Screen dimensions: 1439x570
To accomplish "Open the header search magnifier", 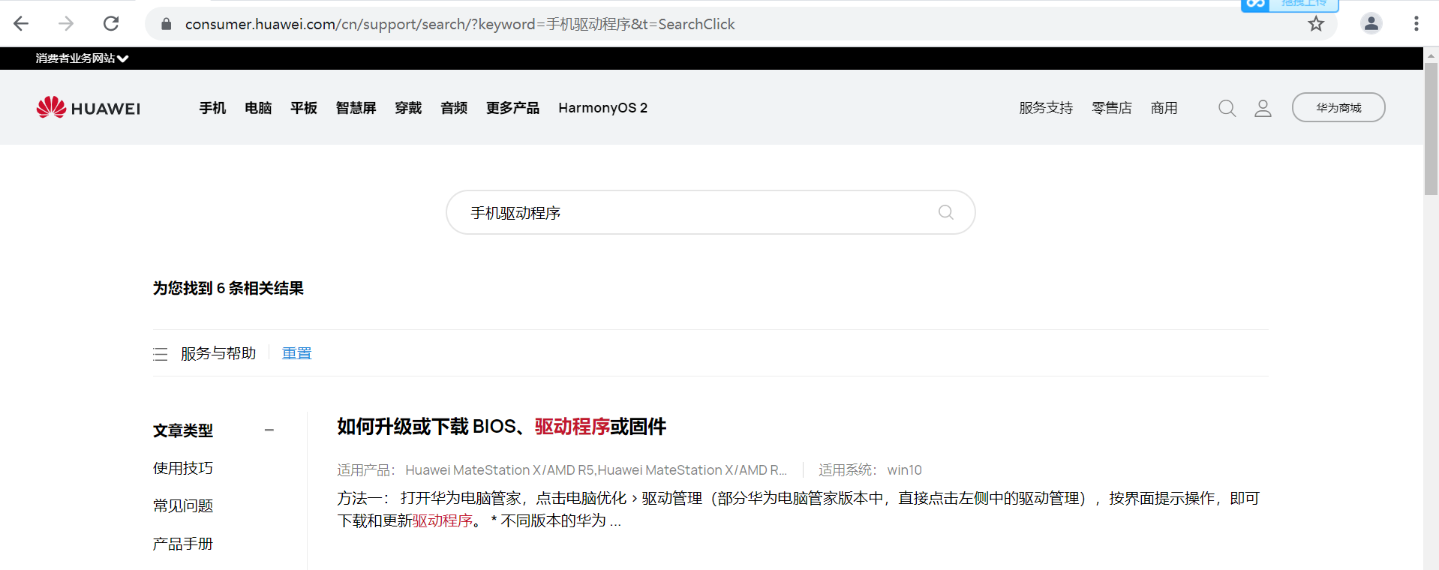I will point(1227,108).
